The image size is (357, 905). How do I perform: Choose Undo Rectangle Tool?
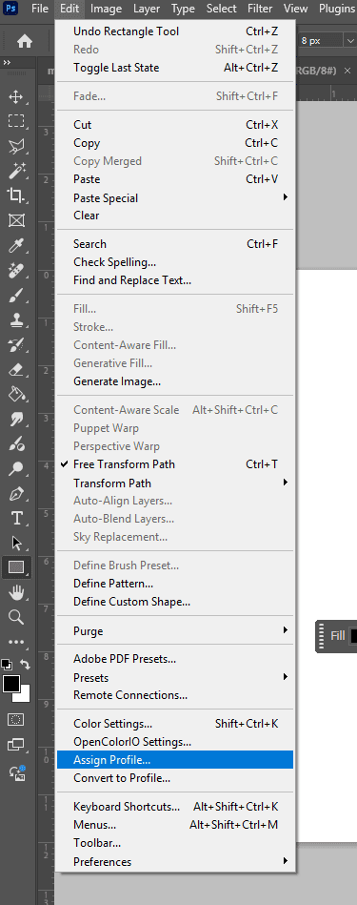coord(175,31)
